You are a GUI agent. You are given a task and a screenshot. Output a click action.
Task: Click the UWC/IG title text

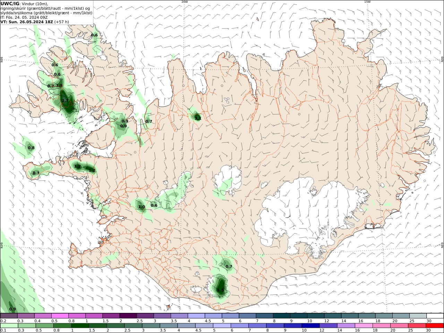click(10, 3)
